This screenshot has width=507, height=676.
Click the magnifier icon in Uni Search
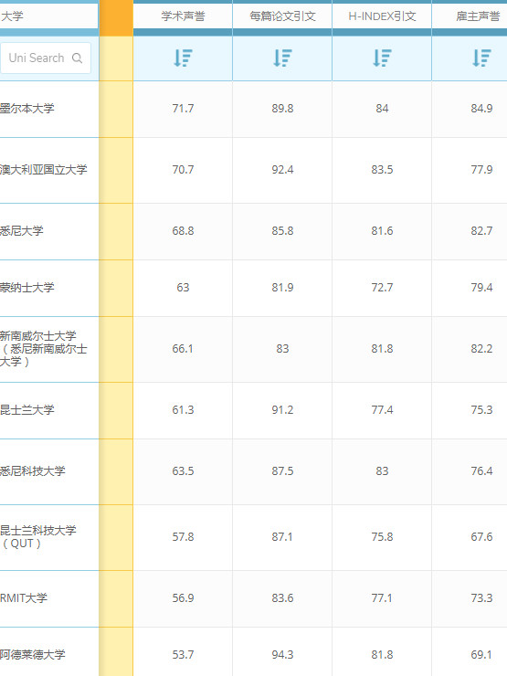coord(77,58)
